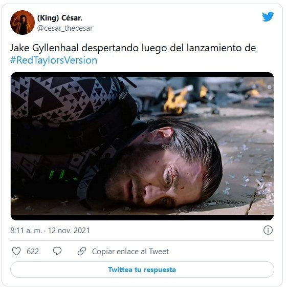Open (King) César's profile avatar
The image size is (286, 290).
(x=23, y=23)
